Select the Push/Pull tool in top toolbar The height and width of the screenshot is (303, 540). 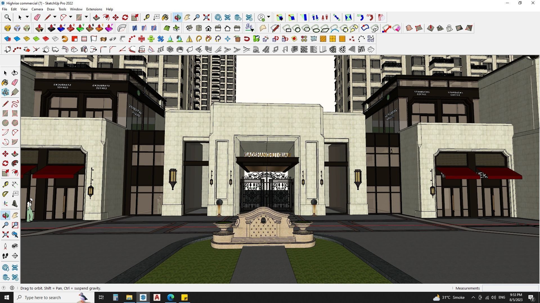pos(96,17)
